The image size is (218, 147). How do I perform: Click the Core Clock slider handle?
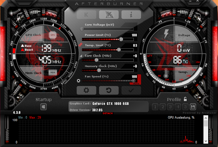(96, 60)
